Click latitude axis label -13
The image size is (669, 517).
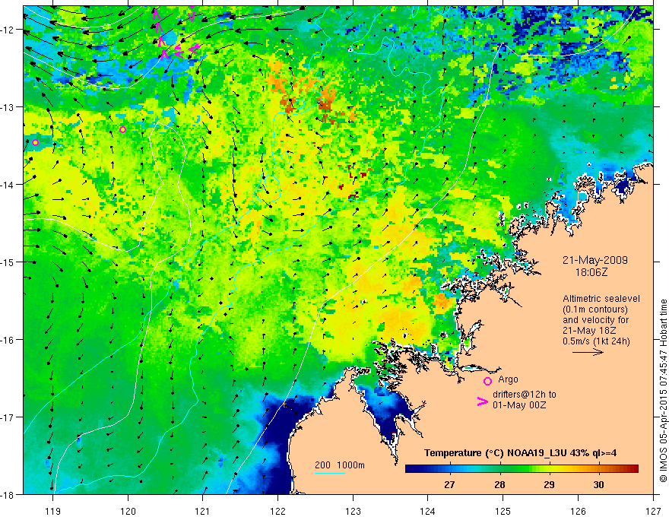point(8,107)
